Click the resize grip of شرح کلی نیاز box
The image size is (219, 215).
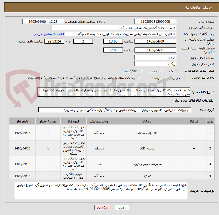point(39,95)
